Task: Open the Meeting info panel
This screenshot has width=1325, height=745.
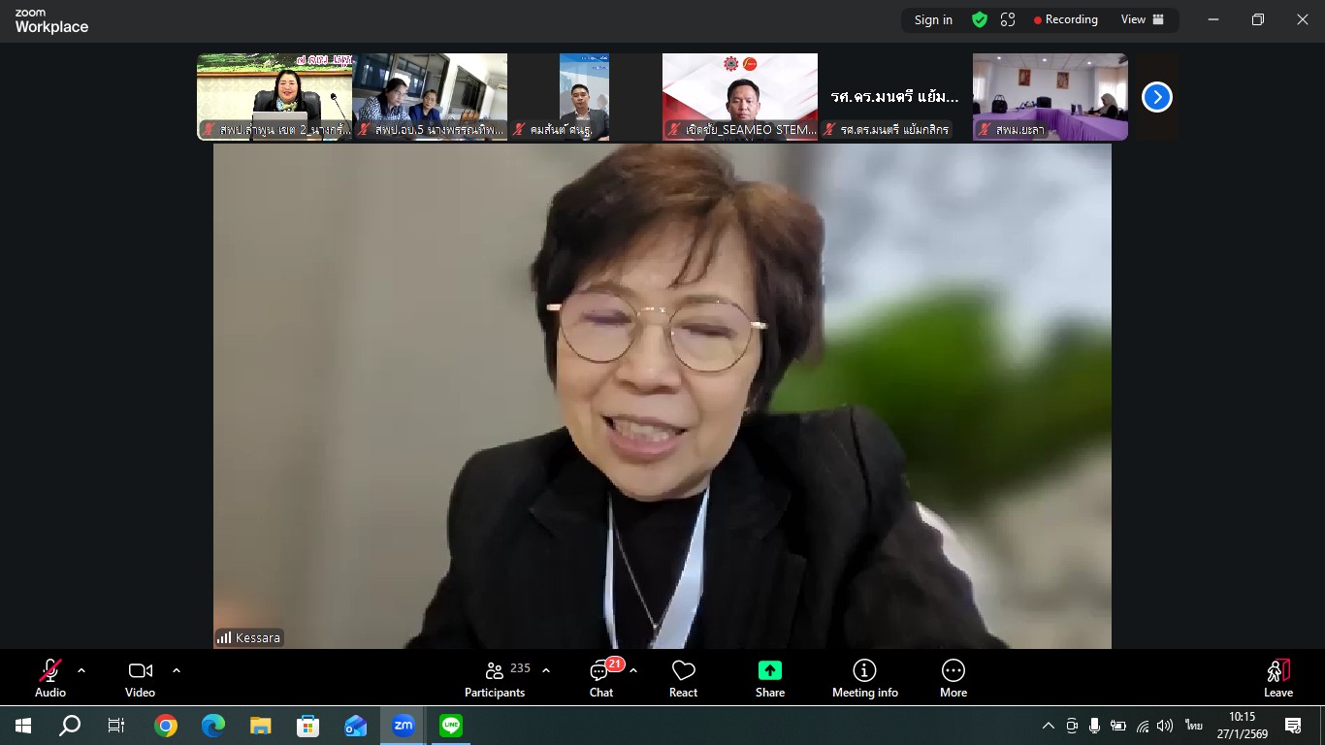Action: [x=864, y=678]
